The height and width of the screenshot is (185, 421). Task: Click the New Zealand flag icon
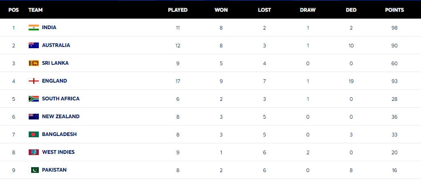tap(34, 117)
